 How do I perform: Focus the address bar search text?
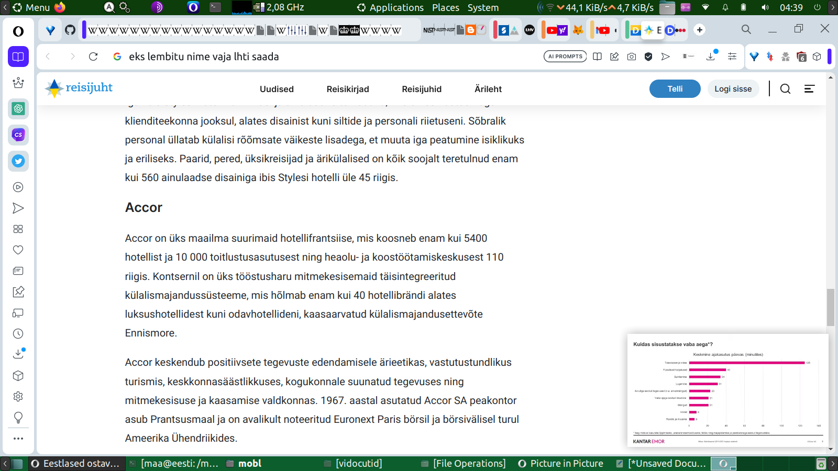coord(204,57)
